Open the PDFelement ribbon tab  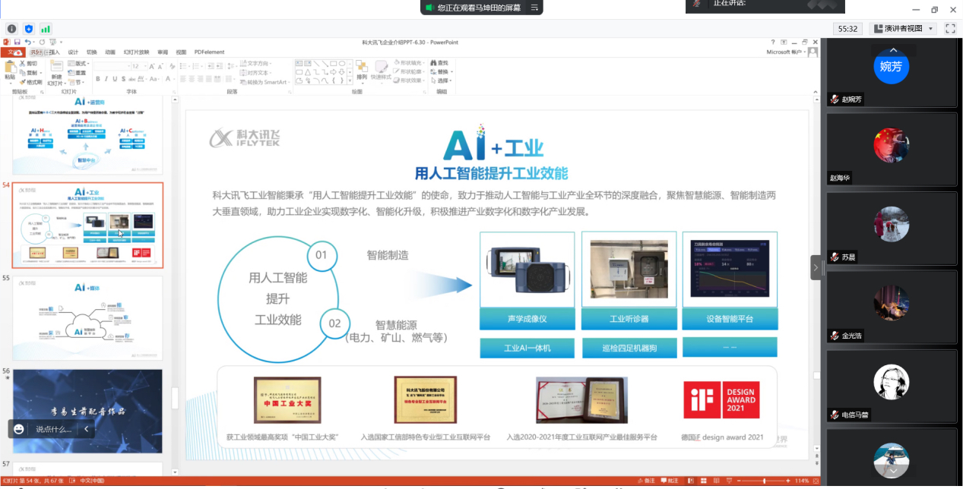(x=210, y=52)
